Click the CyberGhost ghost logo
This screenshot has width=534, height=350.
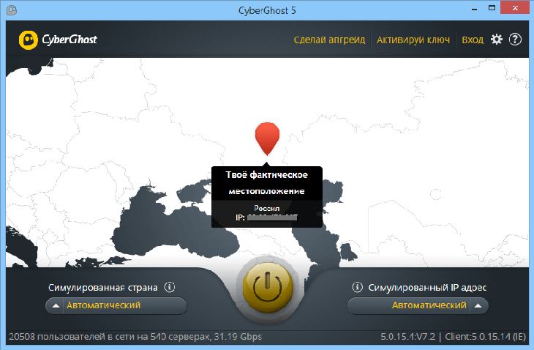29,40
